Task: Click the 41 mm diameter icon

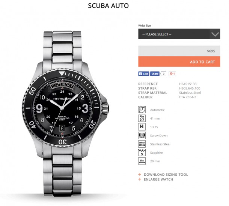Action: [142, 118]
